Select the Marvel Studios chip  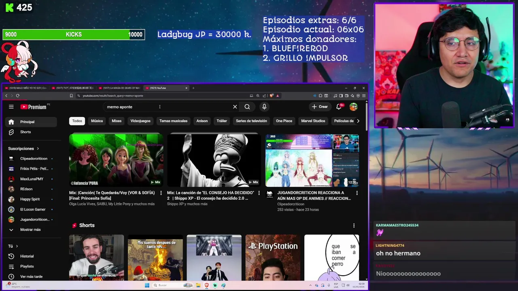point(313,121)
